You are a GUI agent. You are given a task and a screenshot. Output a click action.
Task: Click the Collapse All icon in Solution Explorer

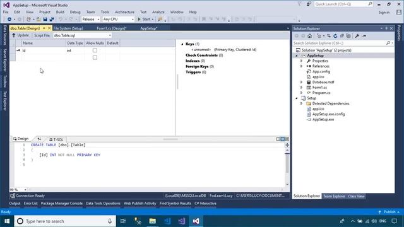click(x=342, y=36)
